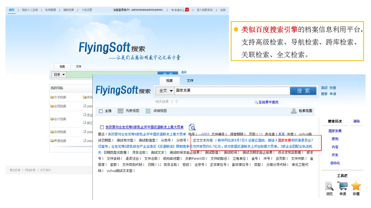Image resolution: width=371 pixels, height=208 pixels.
Task: Select the 列表视图 list view icon
Action: (120, 111)
